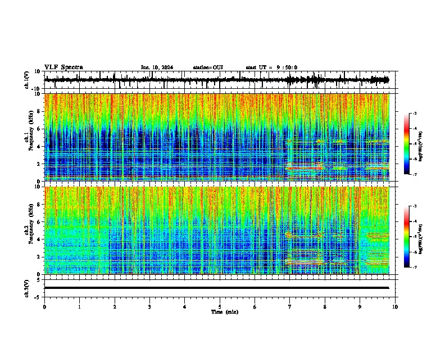Viewport: 445px width, 344px height.
Task: Click time axis tick label "6"
Action: tap(255, 307)
